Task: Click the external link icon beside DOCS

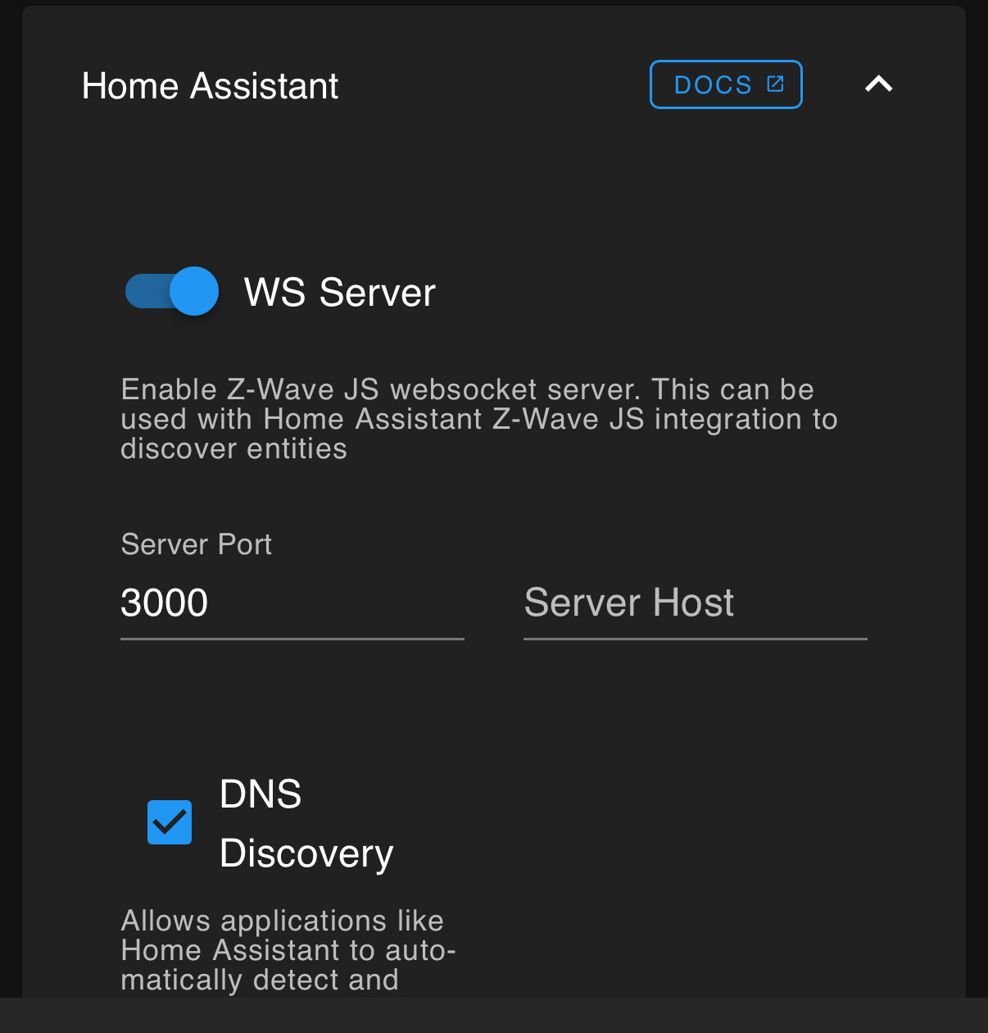Action: coord(775,84)
